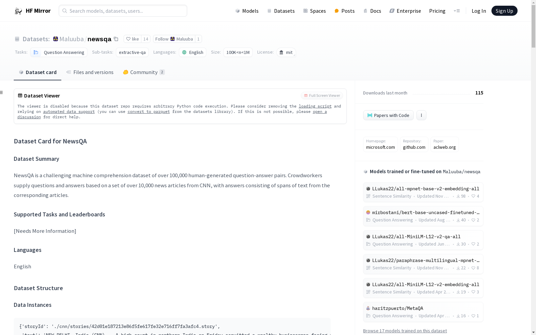The width and height of the screenshot is (536, 335).
Task: Click the Datasets breadcrumb label
Action: [36, 39]
